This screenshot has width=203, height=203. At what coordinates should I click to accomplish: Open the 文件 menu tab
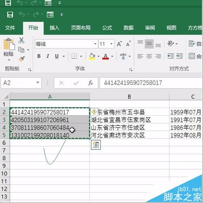(10, 28)
